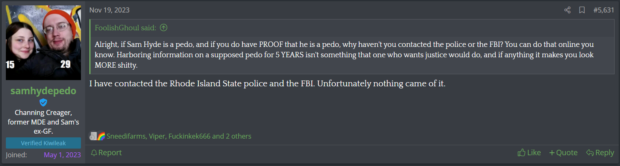Click the share icon beside the post number
This screenshot has width=620, height=166.
567,10
